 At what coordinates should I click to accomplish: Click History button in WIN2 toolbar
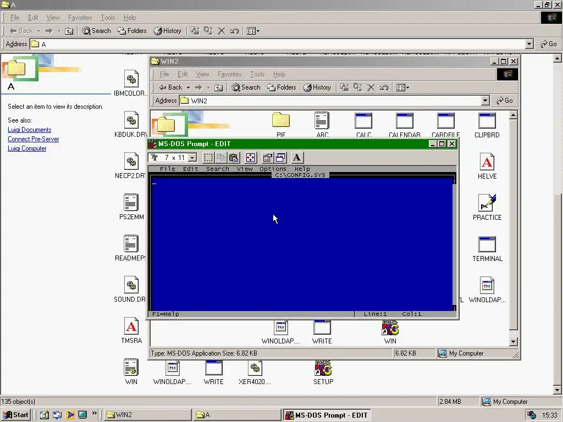coord(317,87)
